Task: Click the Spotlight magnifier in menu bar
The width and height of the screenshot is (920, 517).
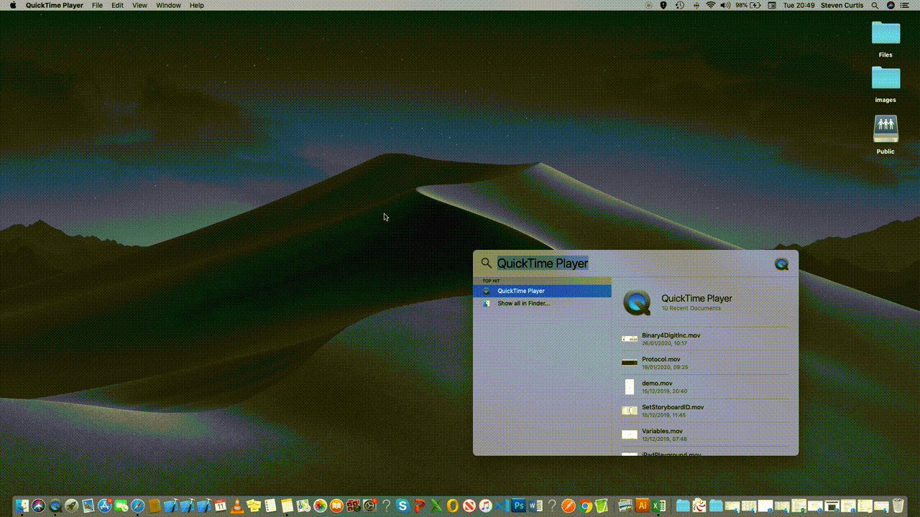Action: [x=875, y=5]
